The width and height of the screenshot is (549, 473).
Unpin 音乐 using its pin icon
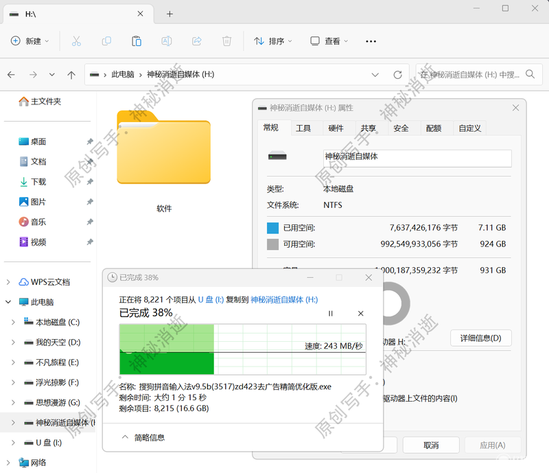[90, 222]
